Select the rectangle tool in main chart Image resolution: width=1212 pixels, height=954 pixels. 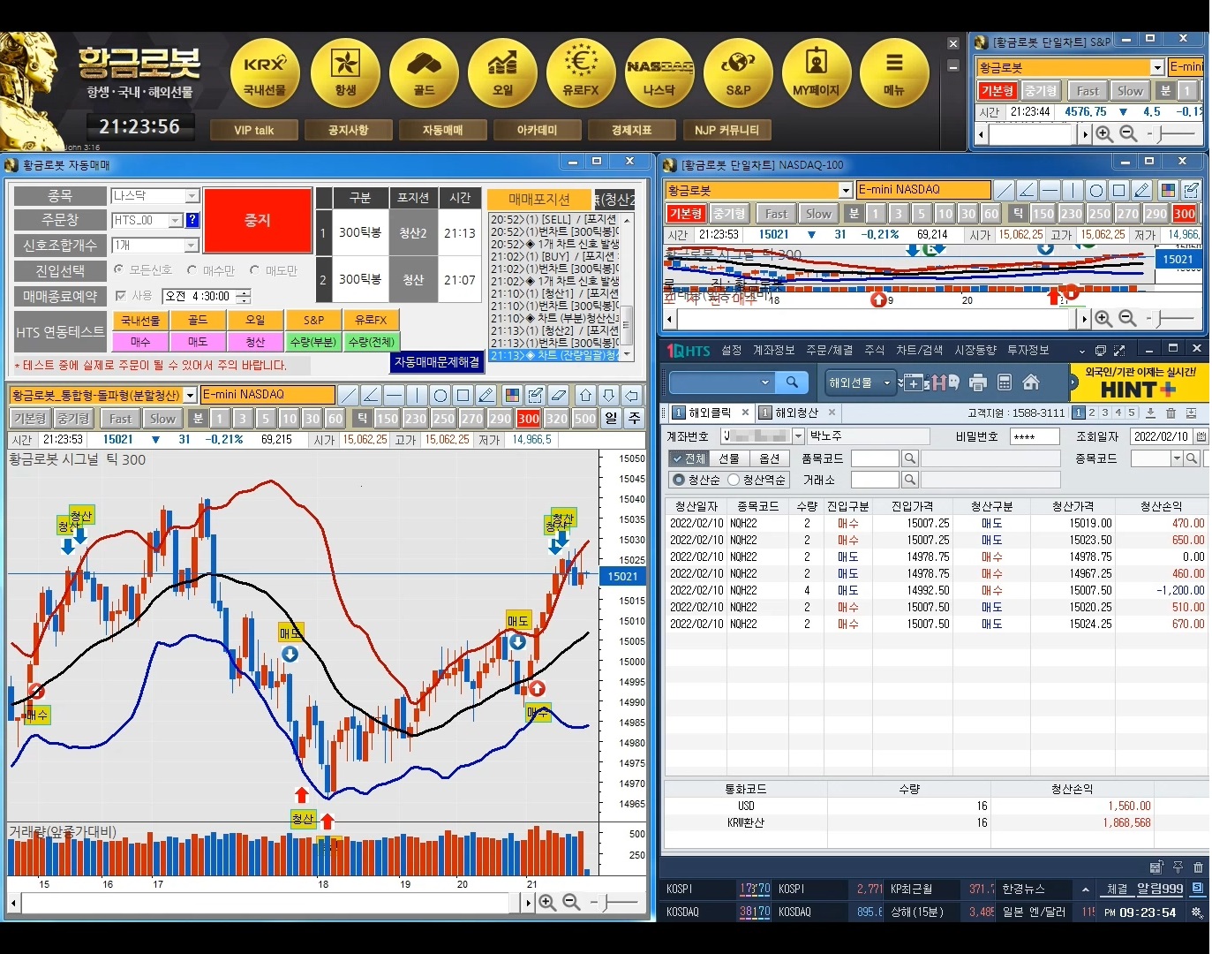pos(463,395)
